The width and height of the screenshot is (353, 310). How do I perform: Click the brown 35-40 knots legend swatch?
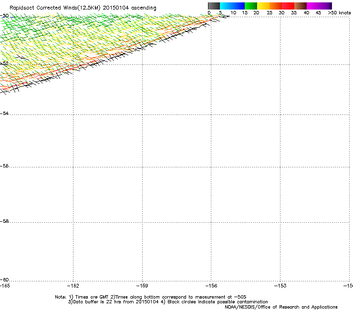(301, 6)
